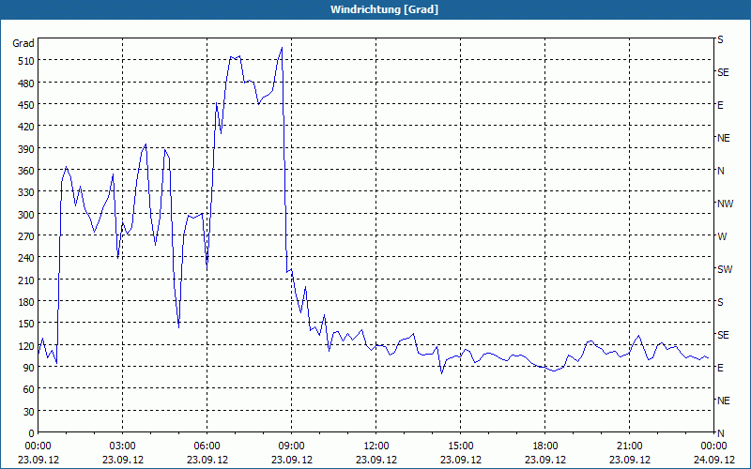Click the "Windrichtung [Grad]" chart title
Screen dimensions: 751x469
384,9
